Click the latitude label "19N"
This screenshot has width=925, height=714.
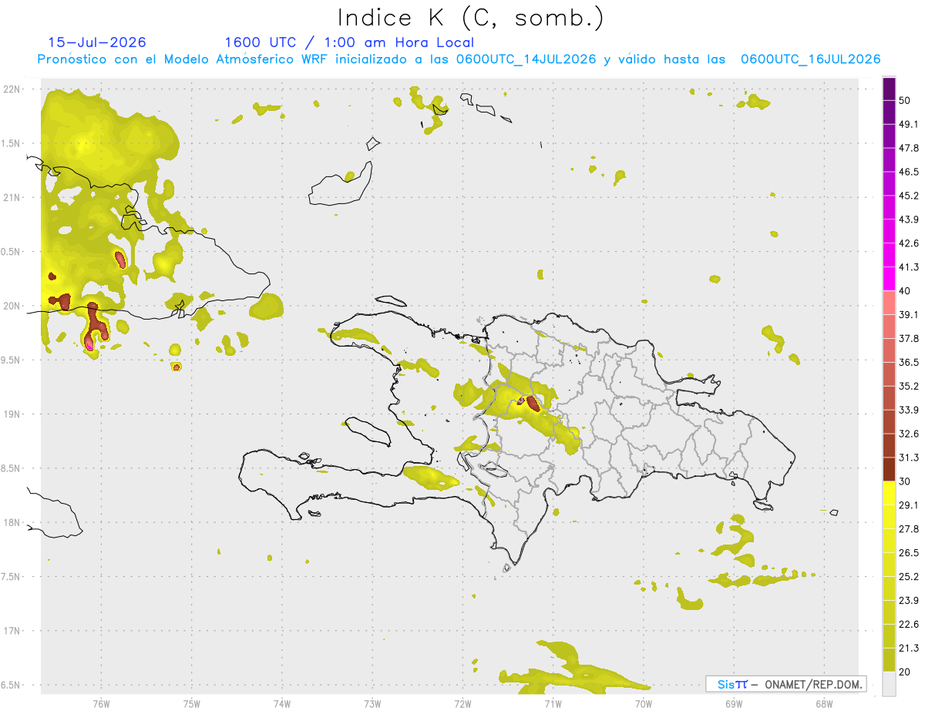12,414
